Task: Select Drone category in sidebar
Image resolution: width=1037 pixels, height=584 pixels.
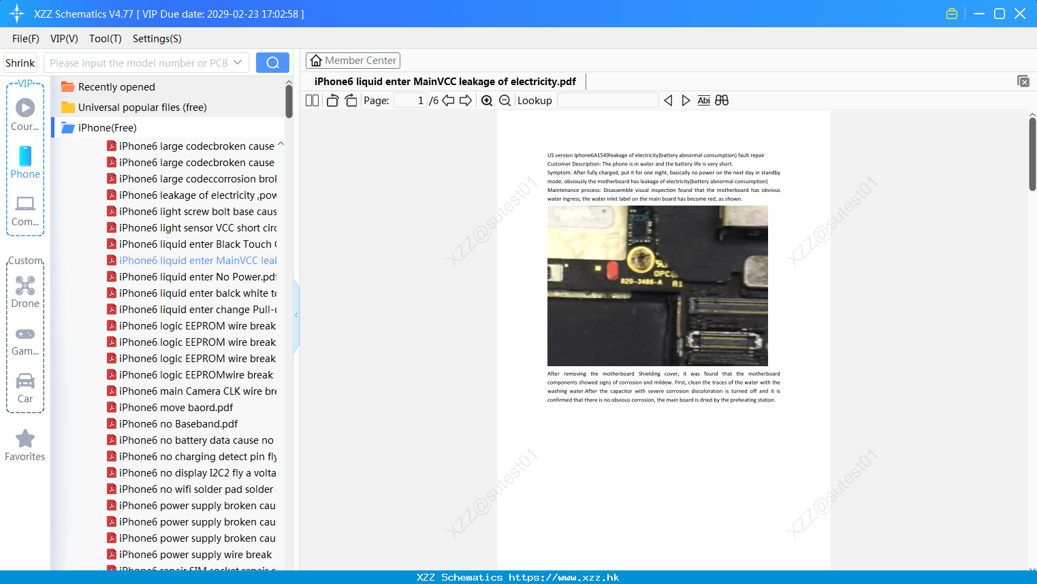Action: pyautogui.click(x=25, y=292)
